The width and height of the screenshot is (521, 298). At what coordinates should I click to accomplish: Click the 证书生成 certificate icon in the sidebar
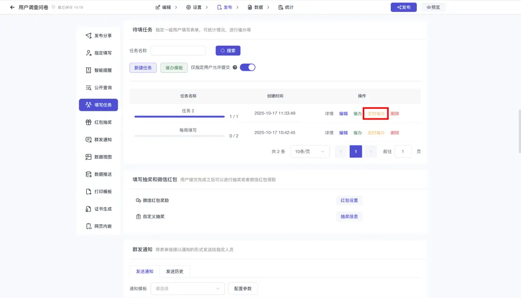point(88,209)
